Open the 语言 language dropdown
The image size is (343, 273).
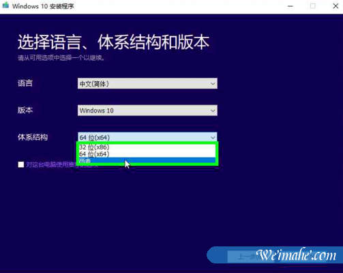(147, 83)
